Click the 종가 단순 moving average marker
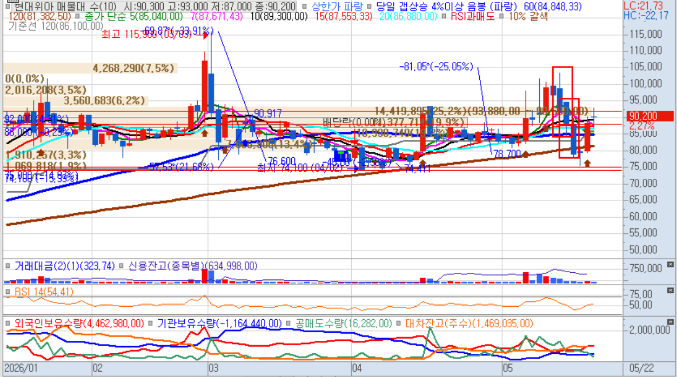 (78, 17)
